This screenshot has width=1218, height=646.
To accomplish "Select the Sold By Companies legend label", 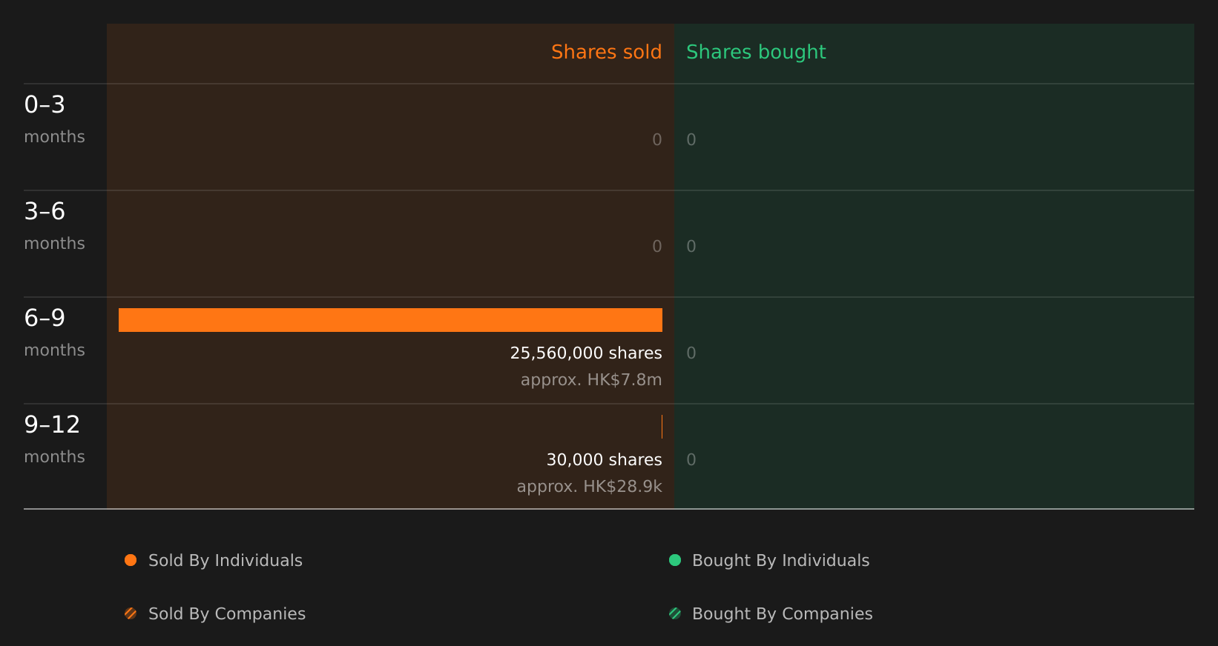I will (227, 614).
